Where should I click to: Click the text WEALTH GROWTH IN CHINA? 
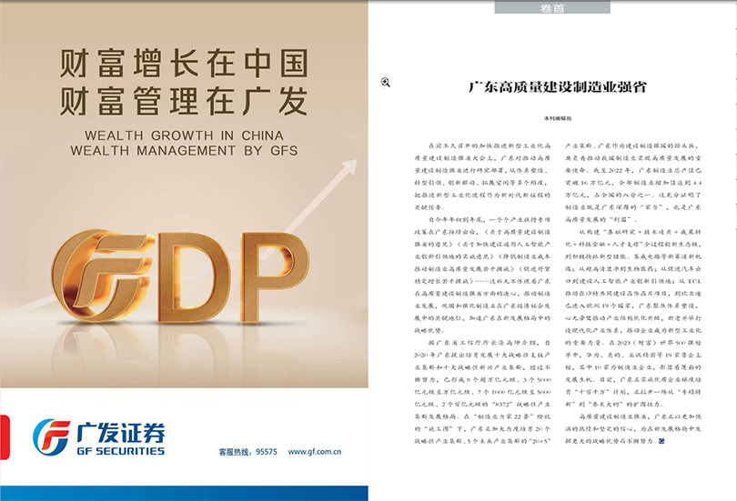[184, 135]
